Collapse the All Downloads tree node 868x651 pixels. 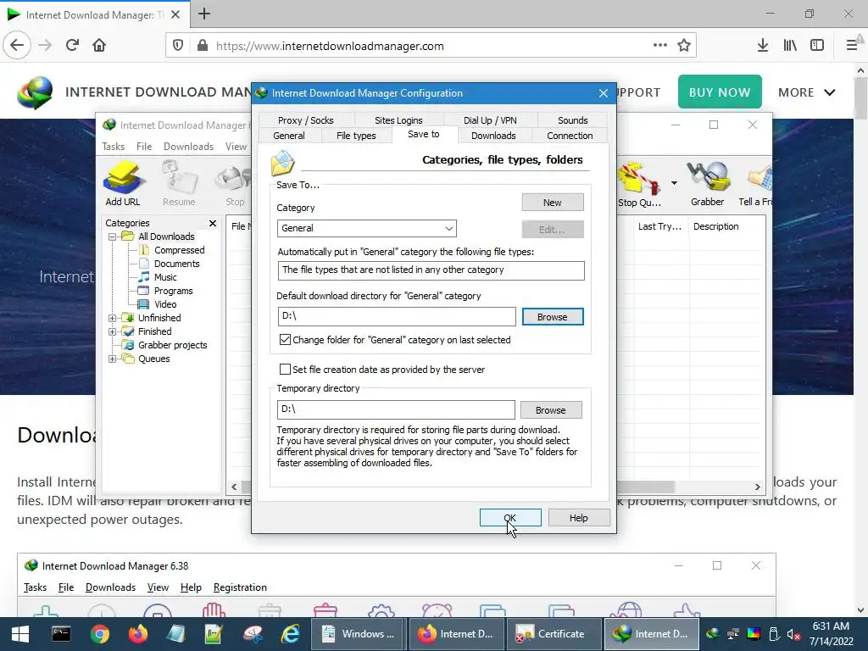tap(113, 236)
